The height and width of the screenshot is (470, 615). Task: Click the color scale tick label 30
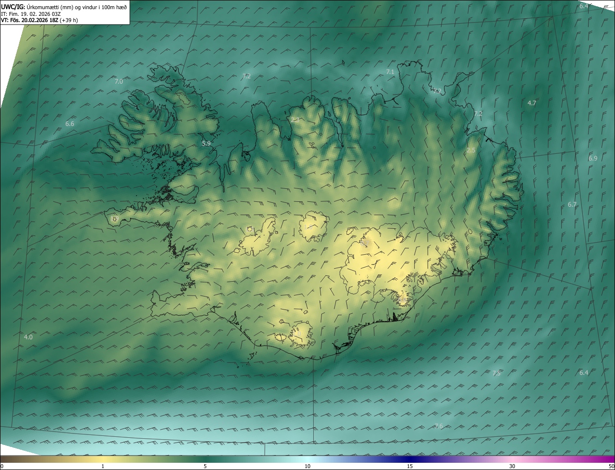tap(512, 466)
